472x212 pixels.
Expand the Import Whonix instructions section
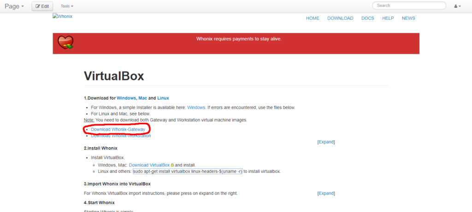point(326,194)
